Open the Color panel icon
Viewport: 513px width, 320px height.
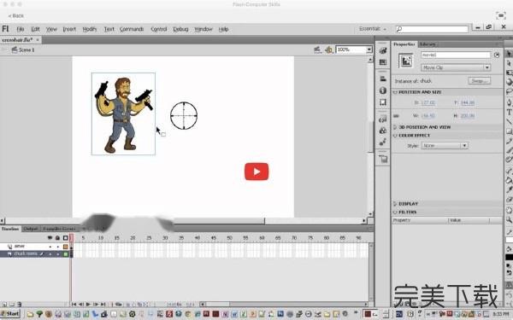(383, 50)
